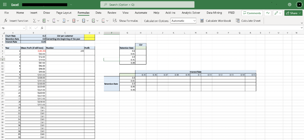The height and width of the screenshot is (140, 304).
Task: Select the cell containing 100 under Number
Action: pyautogui.click(x=65, y=51)
